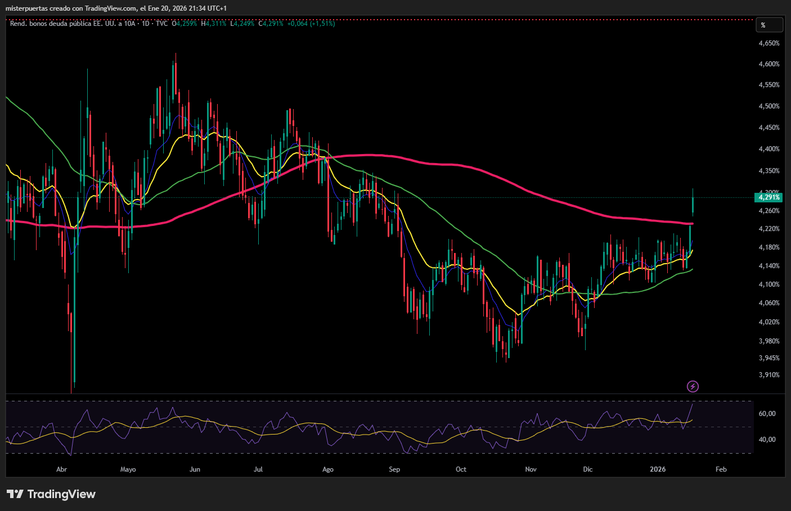Toggle the percent scale button
Viewport: 791px width, 511px height.
click(768, 25)
